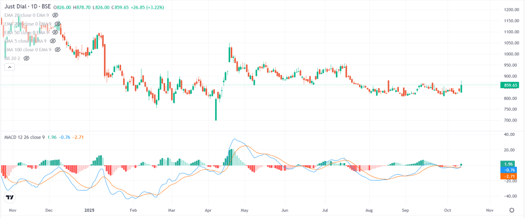The image size is (525, 218).
Task: Click the EMA 100 close legend label
Action: (28, 49)
